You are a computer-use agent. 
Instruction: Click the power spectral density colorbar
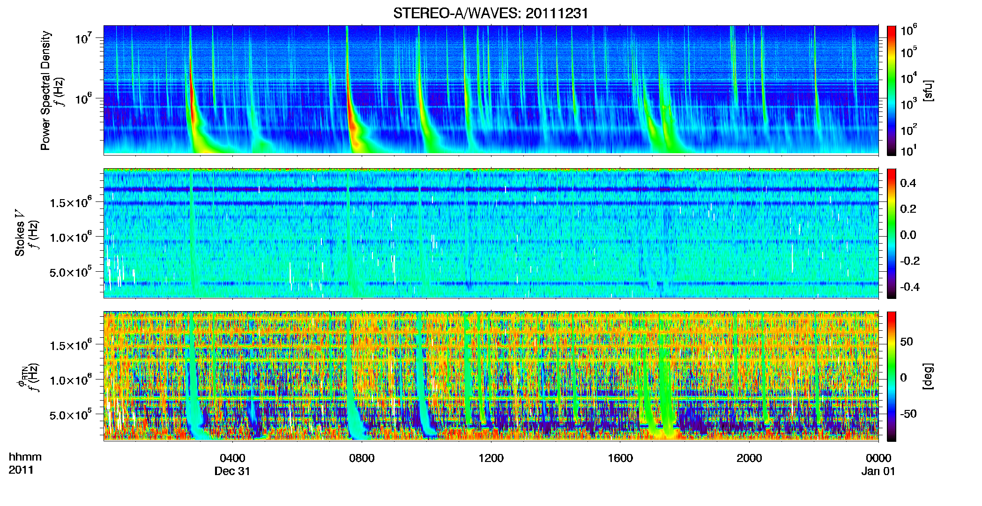point(892,90)
